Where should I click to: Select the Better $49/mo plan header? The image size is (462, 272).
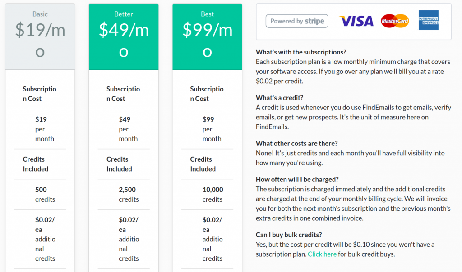tap(124, 37)
